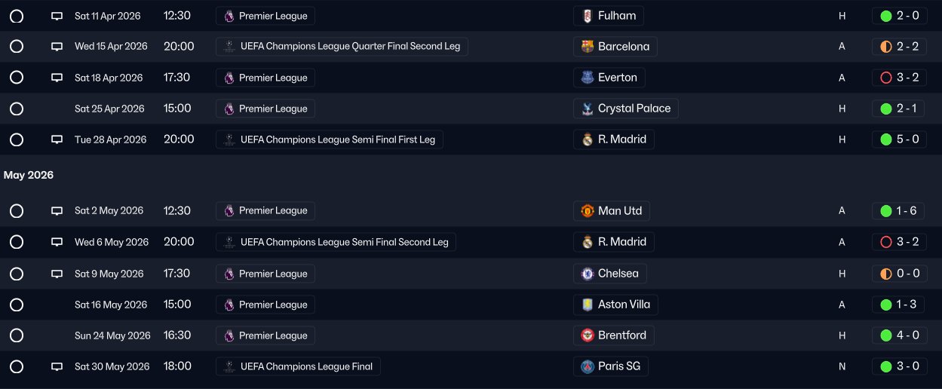Click the Chelsea club badge icon
The image size is (942, 389).
587,274
